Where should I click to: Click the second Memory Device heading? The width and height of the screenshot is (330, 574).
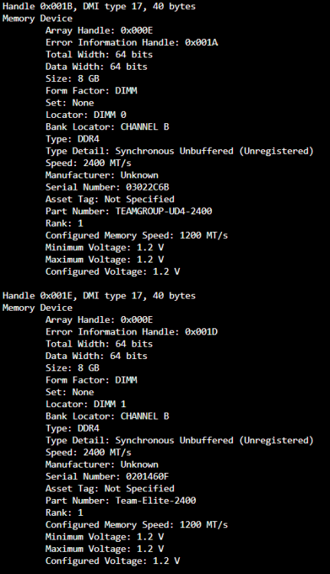(38, 308)
